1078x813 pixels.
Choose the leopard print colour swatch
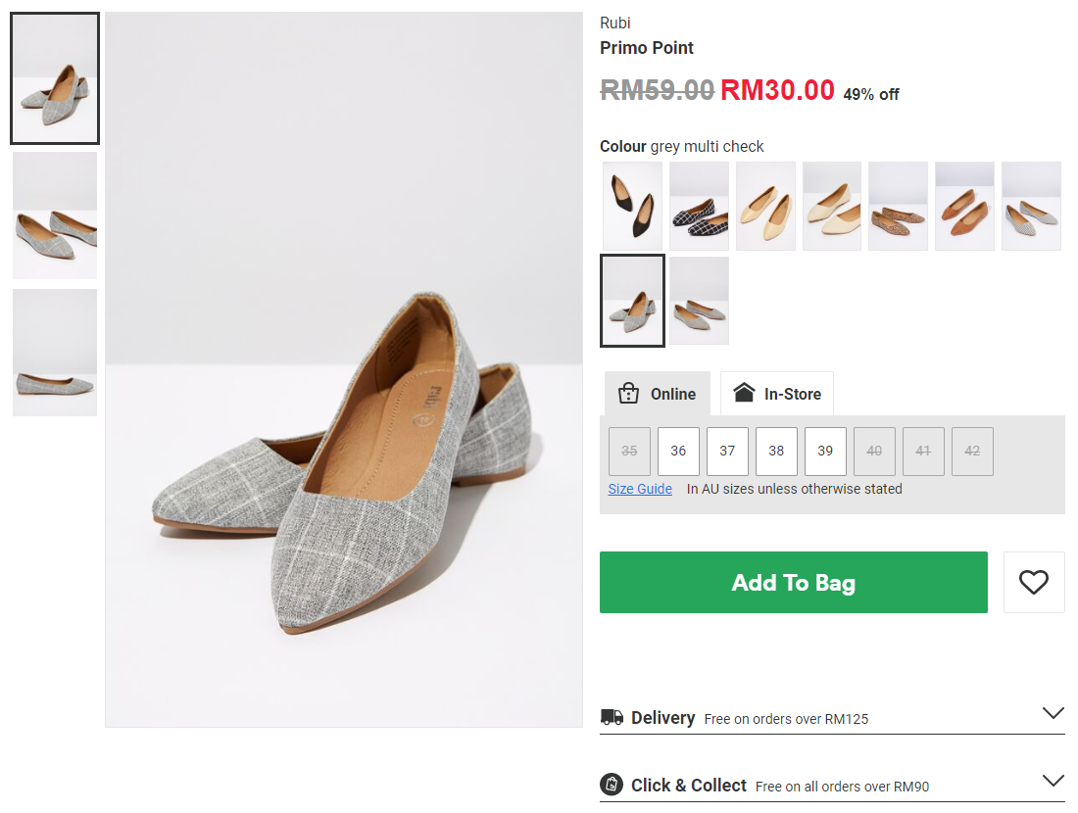point(898,206)
